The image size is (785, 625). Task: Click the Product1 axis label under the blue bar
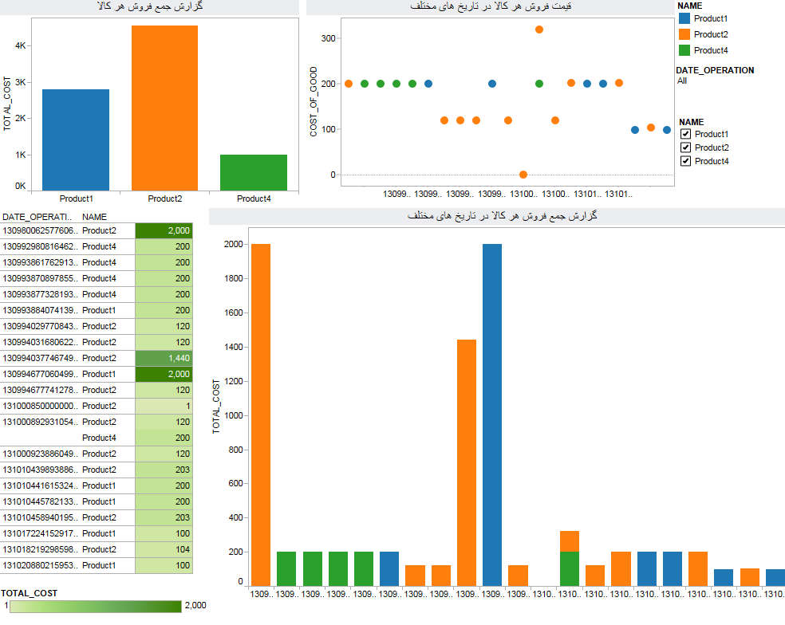76,199
